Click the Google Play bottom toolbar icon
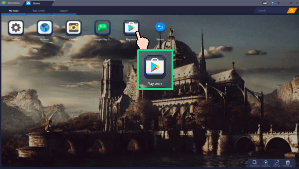 (x=266, y=163)
